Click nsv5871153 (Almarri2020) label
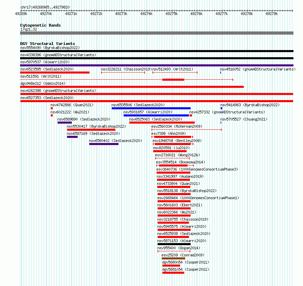This screenshot has width=303, height=286. (182, 241)
